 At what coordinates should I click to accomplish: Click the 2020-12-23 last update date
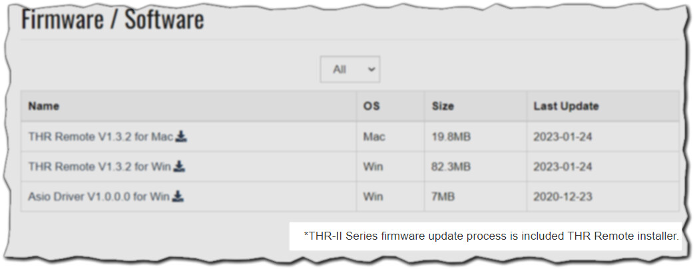click(x=563, y=196)
